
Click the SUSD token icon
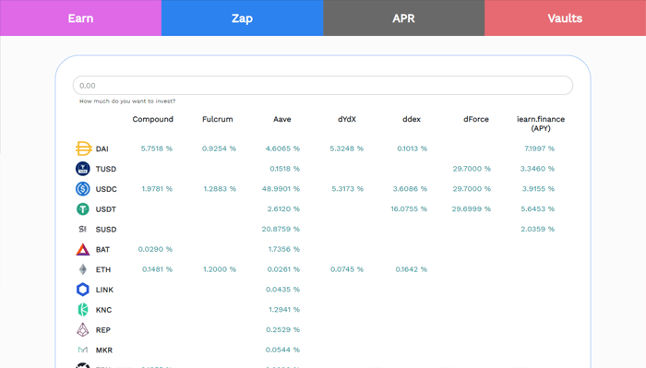point(83,230)
